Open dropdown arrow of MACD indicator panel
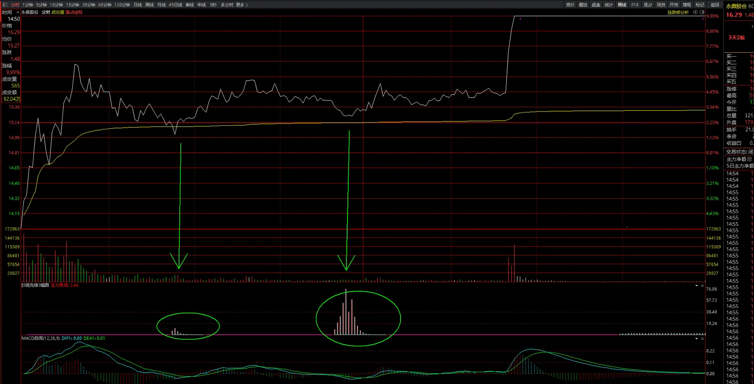Image resolution: width=754 pixels, height=384 pixels. click(697, 339)
